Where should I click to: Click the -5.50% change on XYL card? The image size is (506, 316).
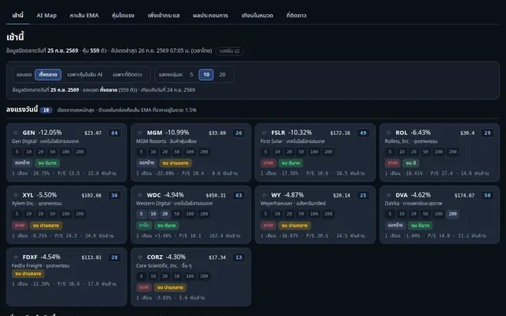(47, 195)
